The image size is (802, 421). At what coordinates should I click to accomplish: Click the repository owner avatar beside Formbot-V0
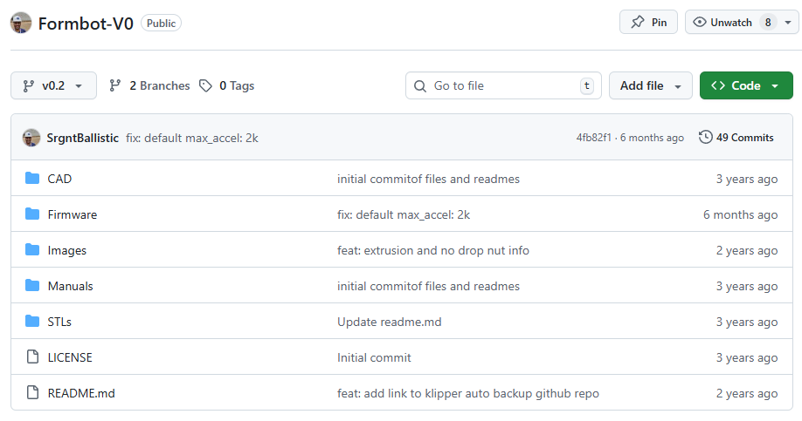point(21,23)
